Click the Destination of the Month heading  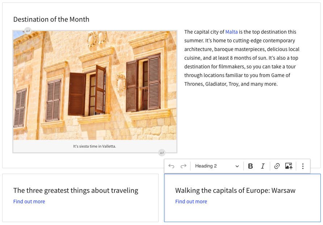(x=51, y=20)
